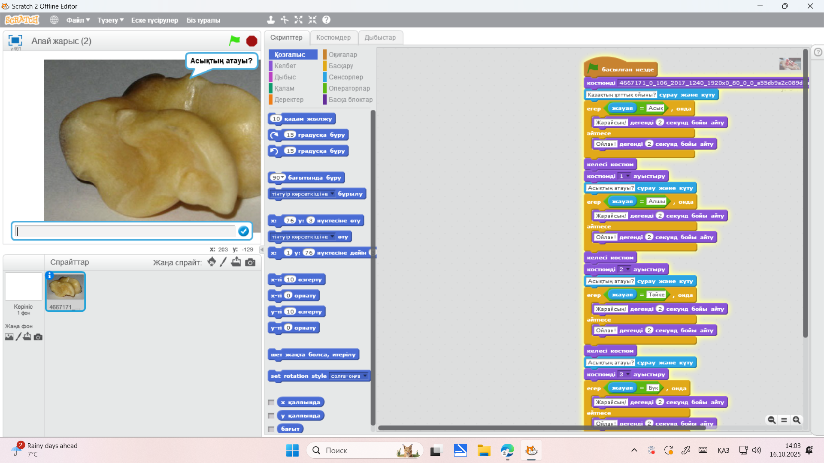Open rotation style 'солға-оңға' dropdown
The height and width of the screenshot is (463, 824).
(365, 376)
